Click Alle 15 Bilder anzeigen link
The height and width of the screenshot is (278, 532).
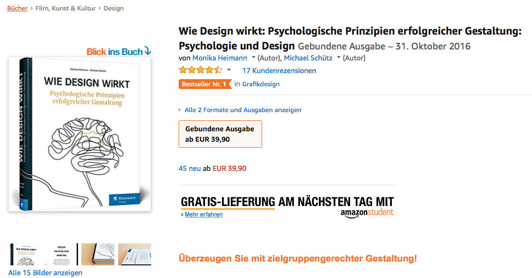45,273
